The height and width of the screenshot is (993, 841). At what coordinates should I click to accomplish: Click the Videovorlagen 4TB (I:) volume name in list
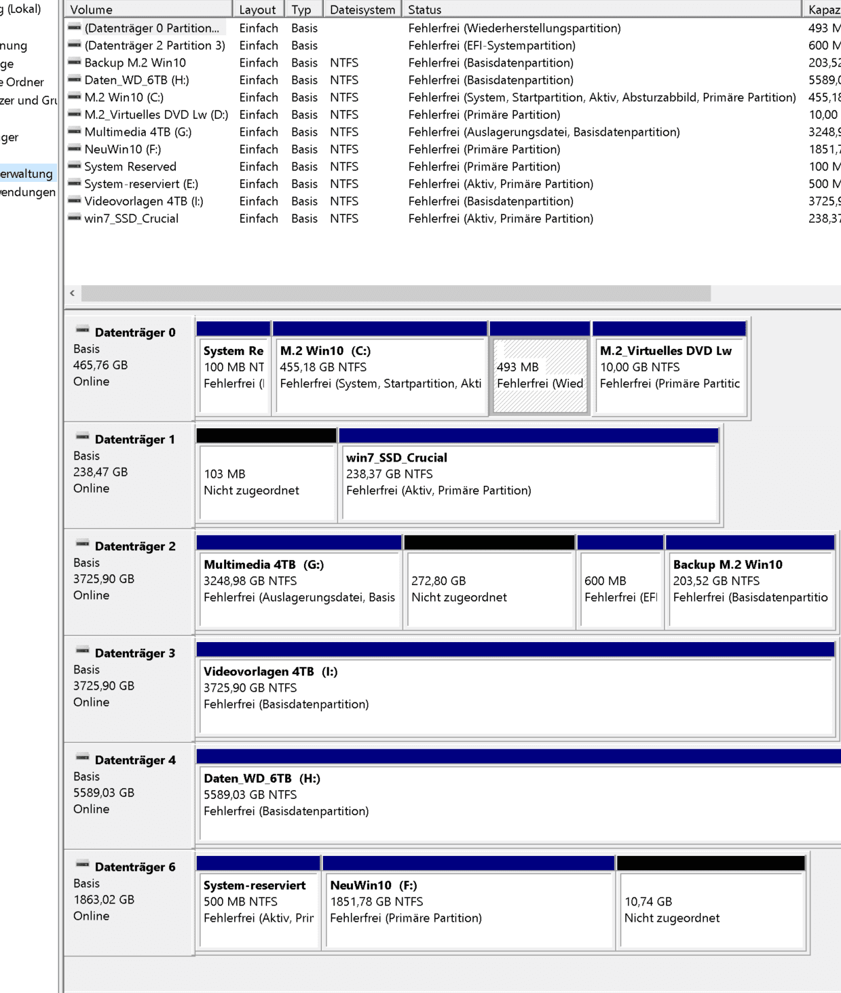pos(144,201)
